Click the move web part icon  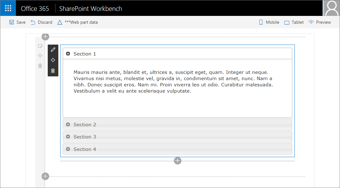(x=53, y=60)
